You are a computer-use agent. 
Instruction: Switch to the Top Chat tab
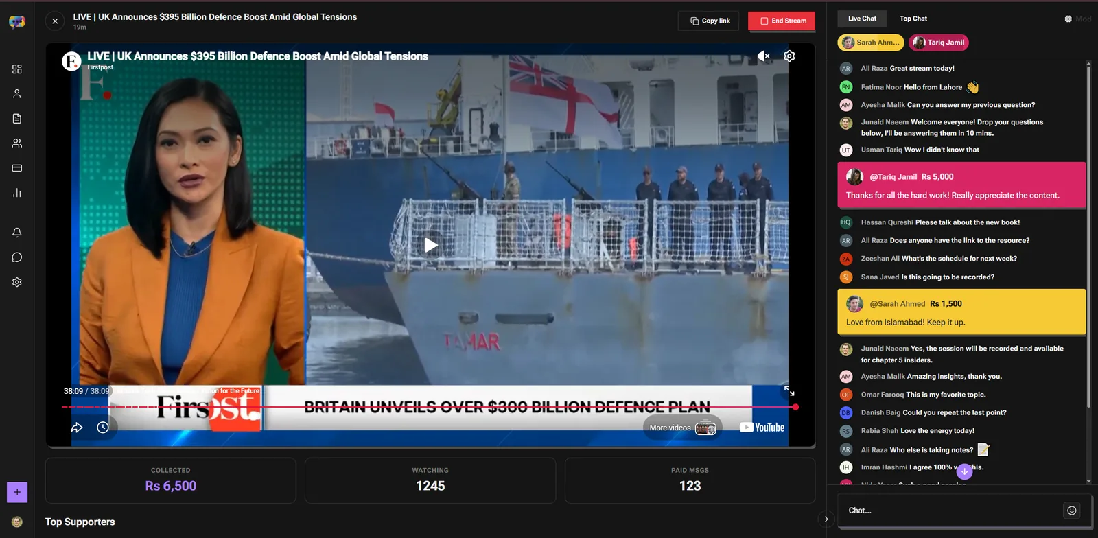point(913,19)
